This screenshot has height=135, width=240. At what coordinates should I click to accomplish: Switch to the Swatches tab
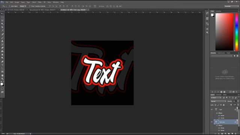pos(218,11)
